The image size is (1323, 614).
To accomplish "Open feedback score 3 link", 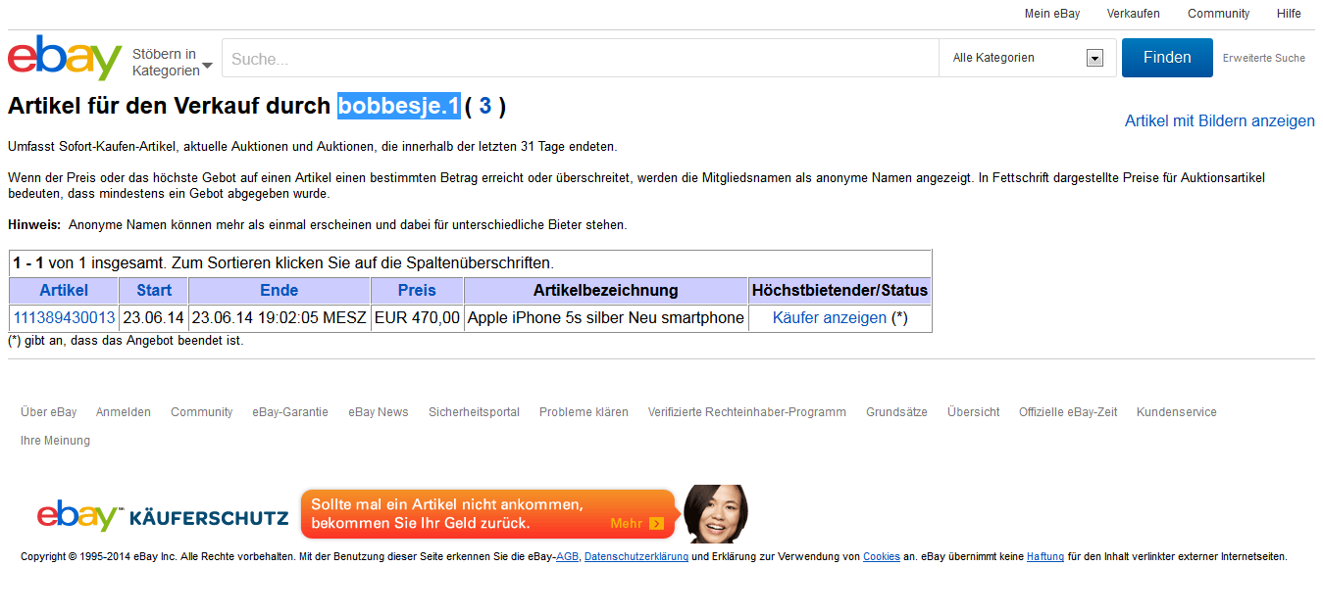I will pyautogui.click(x=484, y=106).
